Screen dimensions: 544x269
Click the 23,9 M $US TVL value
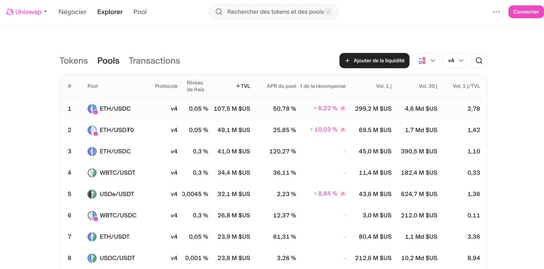(x=233, y=237)
